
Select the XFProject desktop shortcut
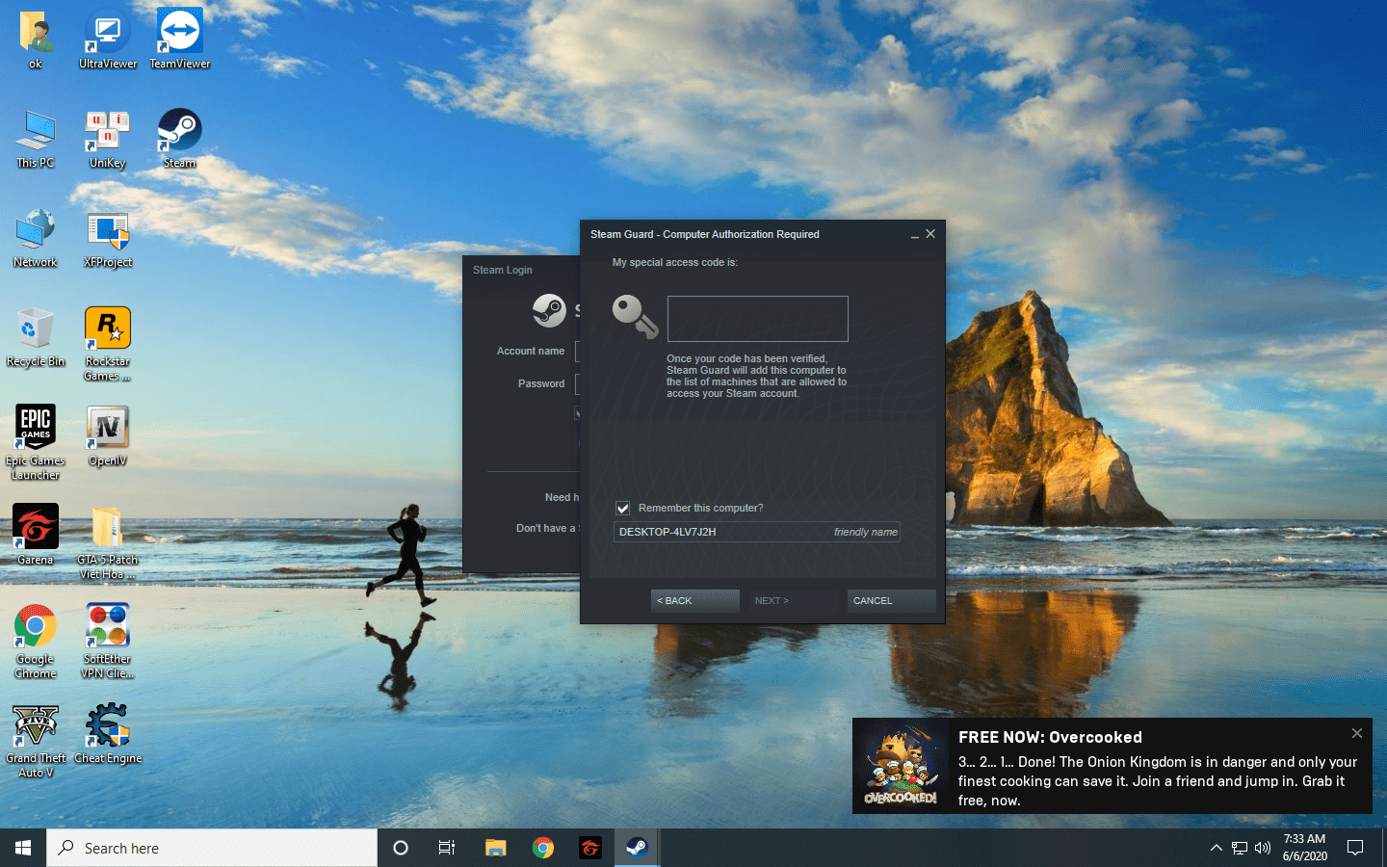pyautogui.click(x=108, y=239)
